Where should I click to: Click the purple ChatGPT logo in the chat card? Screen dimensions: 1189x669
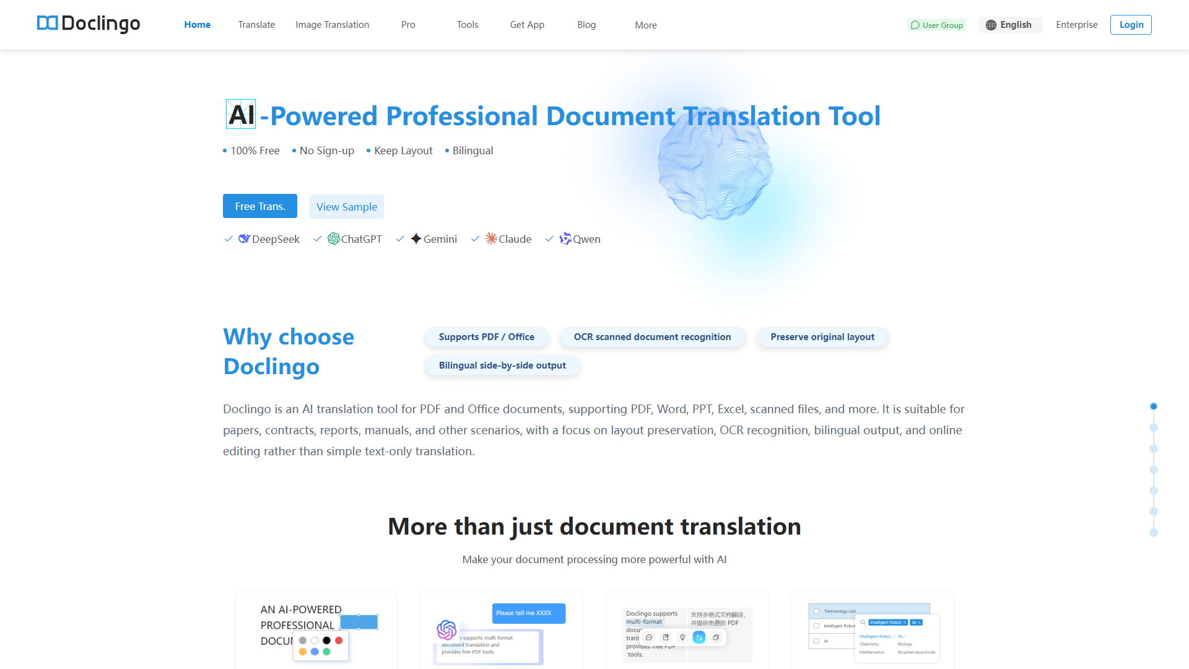point(446,630)
